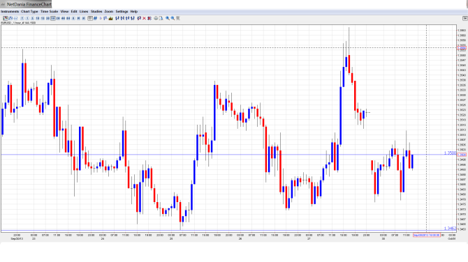Open the Instruments menu
The image size is (468, 262).
click(x=10, y=11)
